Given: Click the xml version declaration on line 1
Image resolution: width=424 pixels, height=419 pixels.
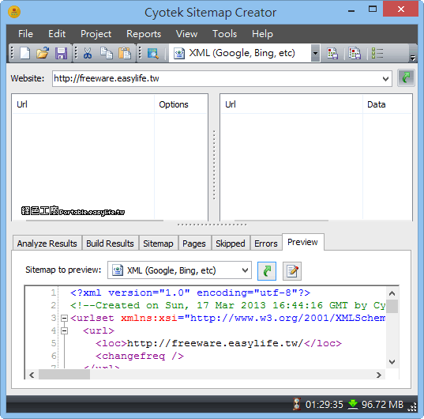Looking at the screenshot, I should (x=190, y=293).
